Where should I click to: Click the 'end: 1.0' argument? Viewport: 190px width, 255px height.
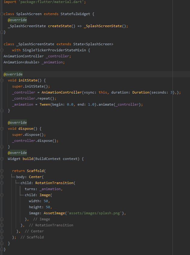pos(86,105)
